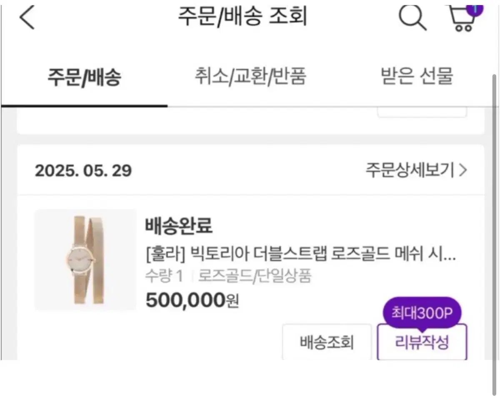The height and width of the screenshot is (417, 500).
Task: Tap the rose gold watch thumbnail
Action: coord(85,260)
